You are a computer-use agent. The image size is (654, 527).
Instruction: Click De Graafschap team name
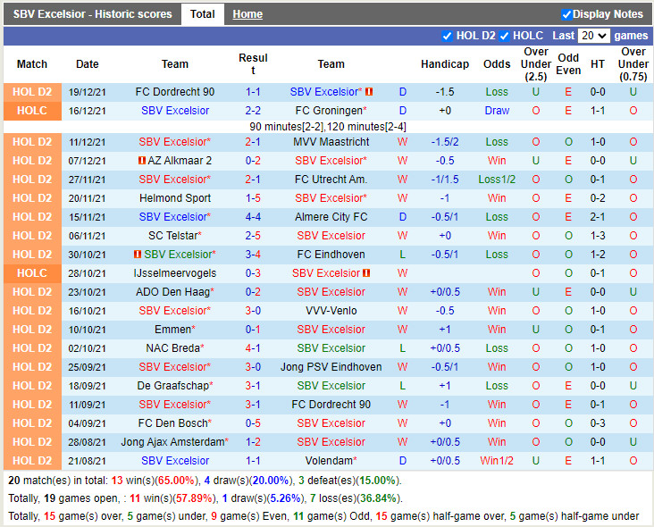(x=172, y=386)
